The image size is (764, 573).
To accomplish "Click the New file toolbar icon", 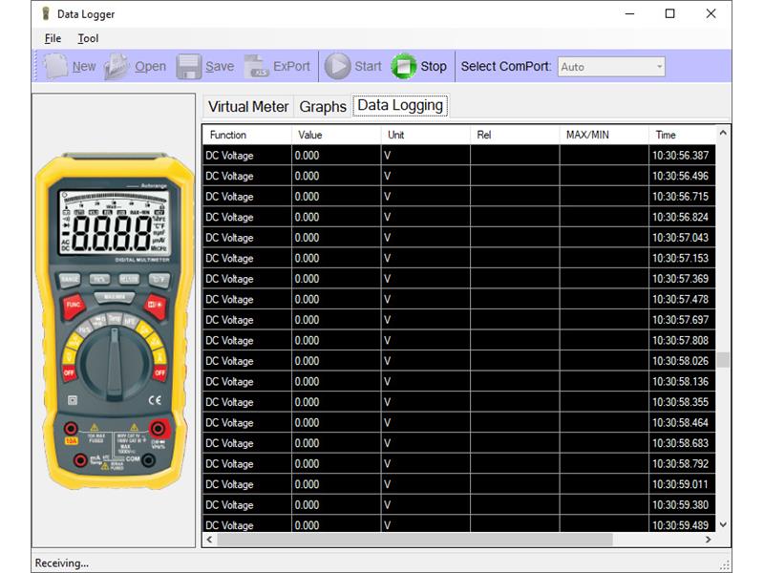I will [x=56, y=66].
